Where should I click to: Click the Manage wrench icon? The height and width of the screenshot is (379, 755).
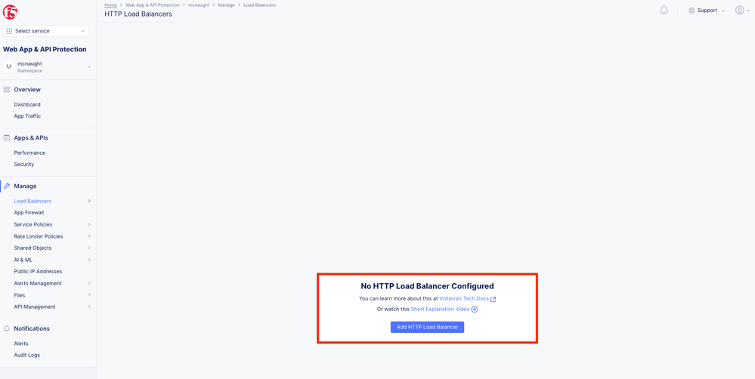7,186
